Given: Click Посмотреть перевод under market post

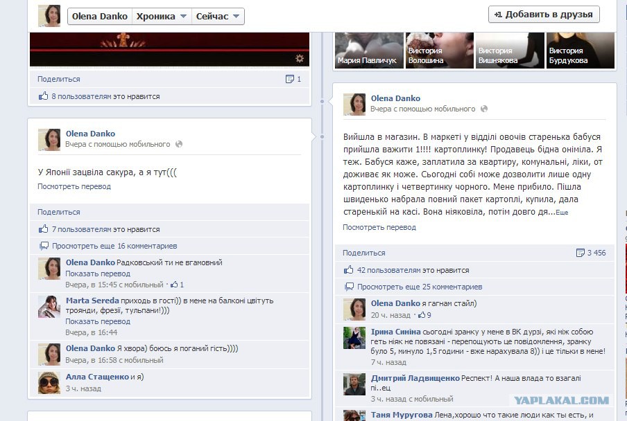Looking at the screenshot, I should tap(379, 227).
